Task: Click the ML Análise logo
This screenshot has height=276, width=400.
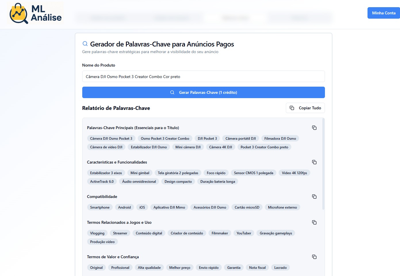Action: coord(36,13)
